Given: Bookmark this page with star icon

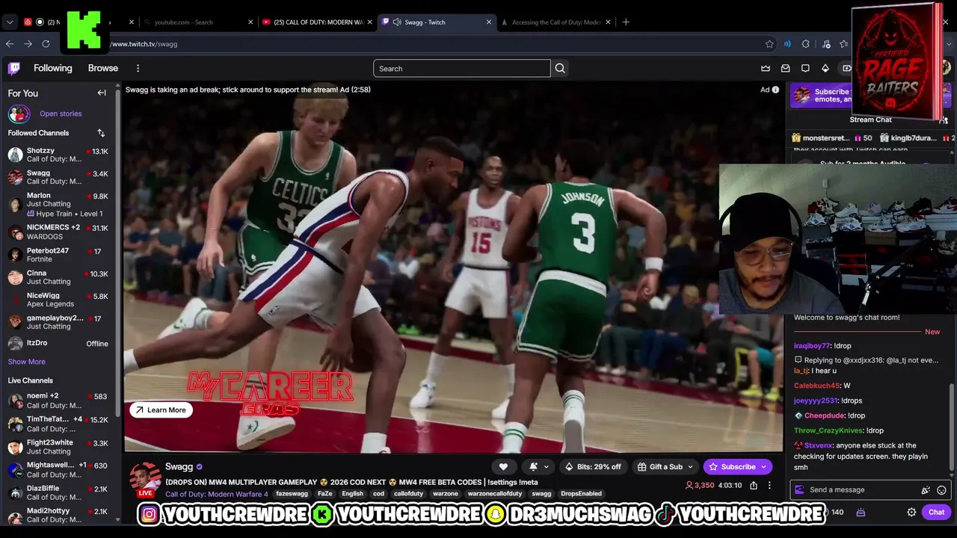Looking at the screenshot, I should tap(769, 44).
